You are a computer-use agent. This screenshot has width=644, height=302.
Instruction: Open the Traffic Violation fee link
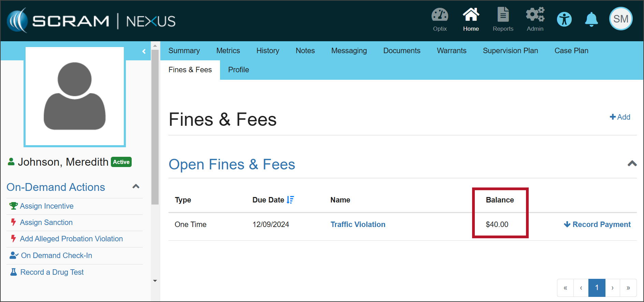(x=358, y=225)
